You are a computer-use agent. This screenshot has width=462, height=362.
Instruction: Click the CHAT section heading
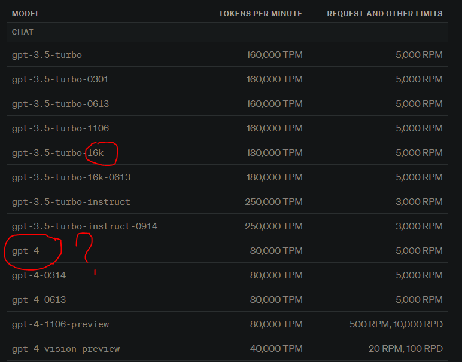click(22, 32)
